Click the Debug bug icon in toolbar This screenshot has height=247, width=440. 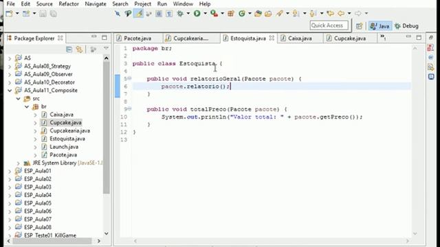pos(180,14)
